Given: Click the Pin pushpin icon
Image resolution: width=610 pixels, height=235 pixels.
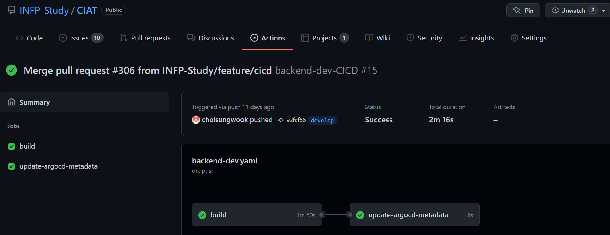Looking at the screenshot, I should click(517, 10).
